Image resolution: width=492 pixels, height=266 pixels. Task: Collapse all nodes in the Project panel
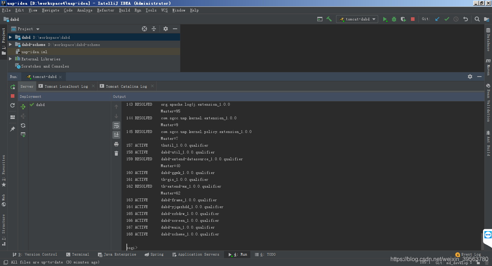point(154,29)
